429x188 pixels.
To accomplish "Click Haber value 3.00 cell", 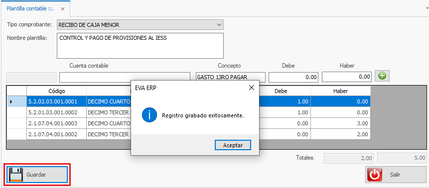I will (x=341, y=123).
